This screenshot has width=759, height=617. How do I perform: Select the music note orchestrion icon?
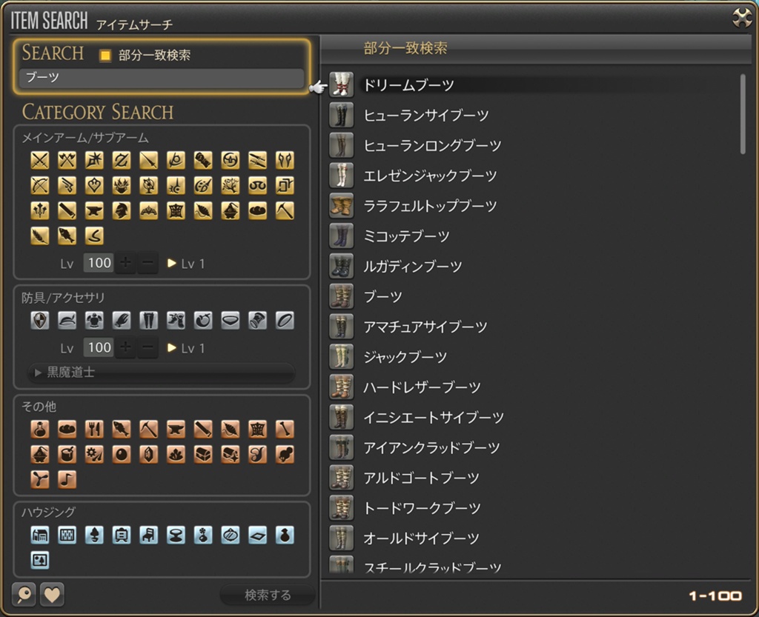coord(67,479)
